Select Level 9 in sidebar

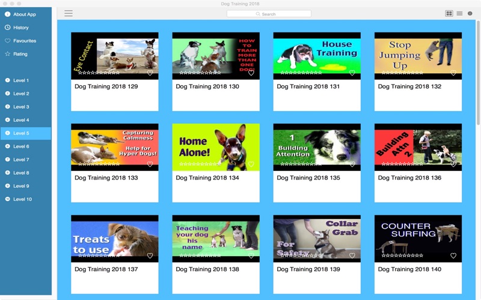pyautogui.click(x=25, y=186)
